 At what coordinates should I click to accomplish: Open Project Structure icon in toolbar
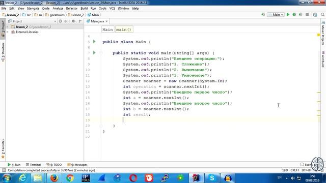coord(315,15)
